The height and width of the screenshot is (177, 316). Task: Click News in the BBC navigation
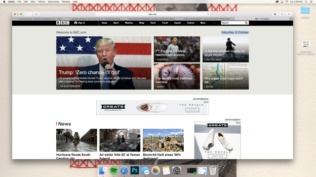click(x=104, y=23)
